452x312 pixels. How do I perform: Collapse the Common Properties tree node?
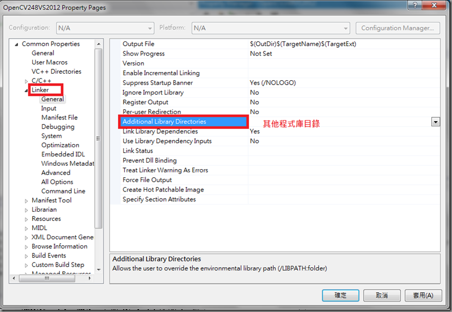point(17,44)
